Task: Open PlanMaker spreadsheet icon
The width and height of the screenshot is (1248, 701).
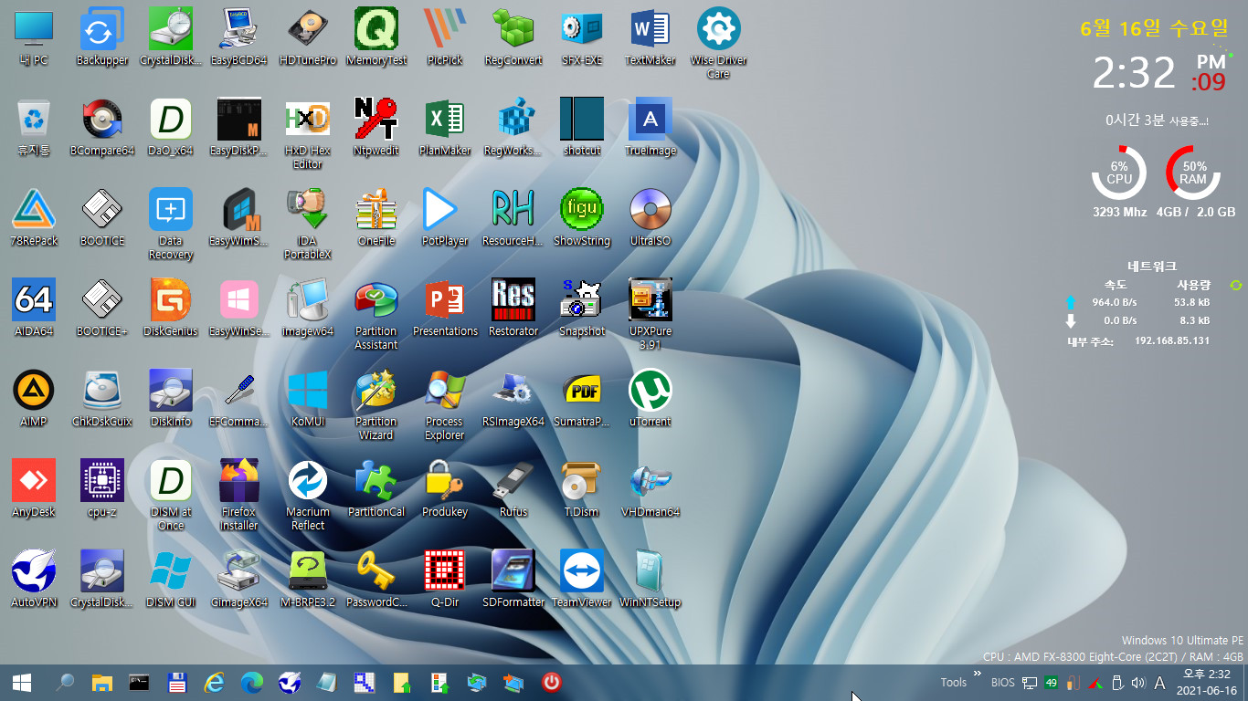Action: (x=445, y=128)
